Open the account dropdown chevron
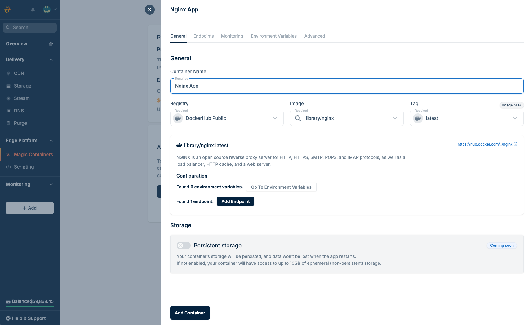 pyautogui.click(x=55, y=9)
